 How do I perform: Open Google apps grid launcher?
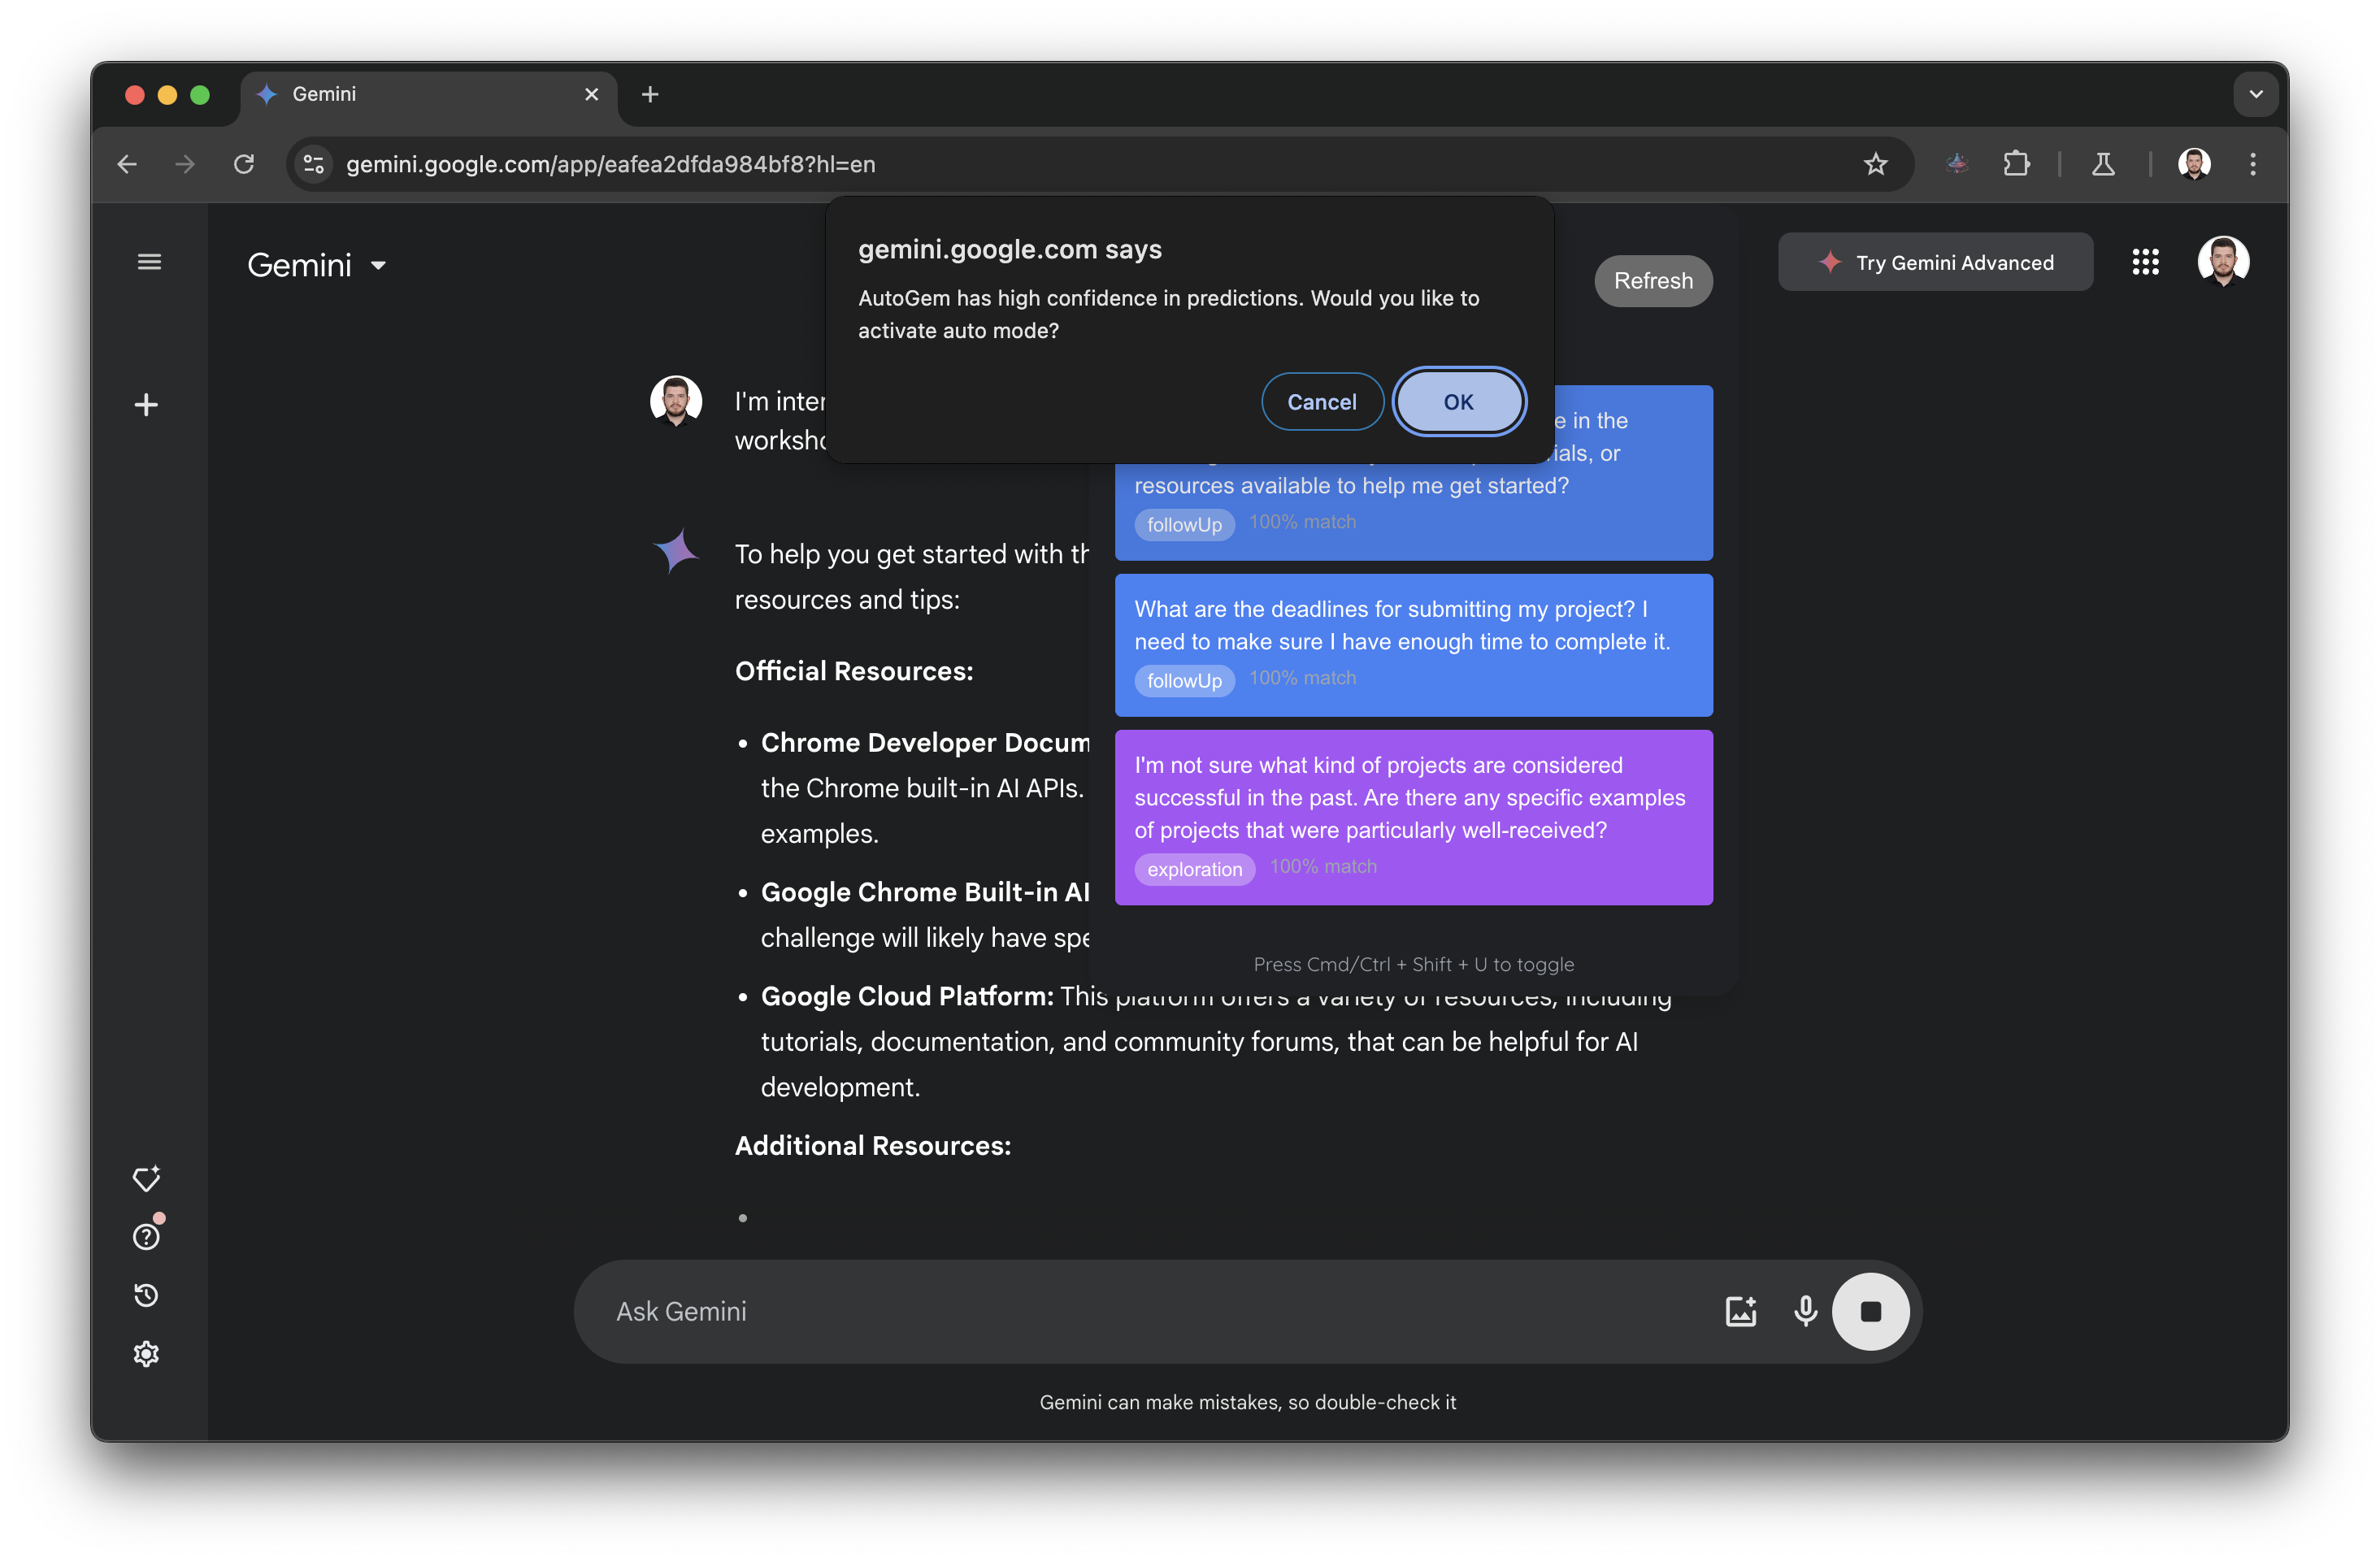pos(2145,262)
